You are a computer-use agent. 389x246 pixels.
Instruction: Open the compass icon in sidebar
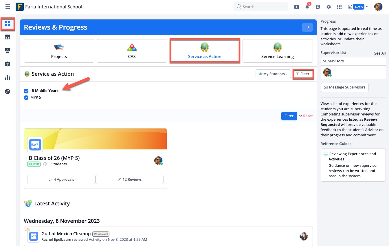pyautogui.click(x=8, y=91)
